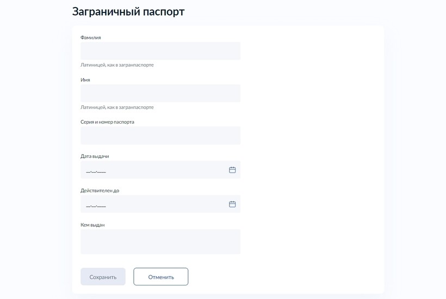Click the Латиницей hint under Фамилия field
The height and width of the screenshot is (299, 446).
117,65
